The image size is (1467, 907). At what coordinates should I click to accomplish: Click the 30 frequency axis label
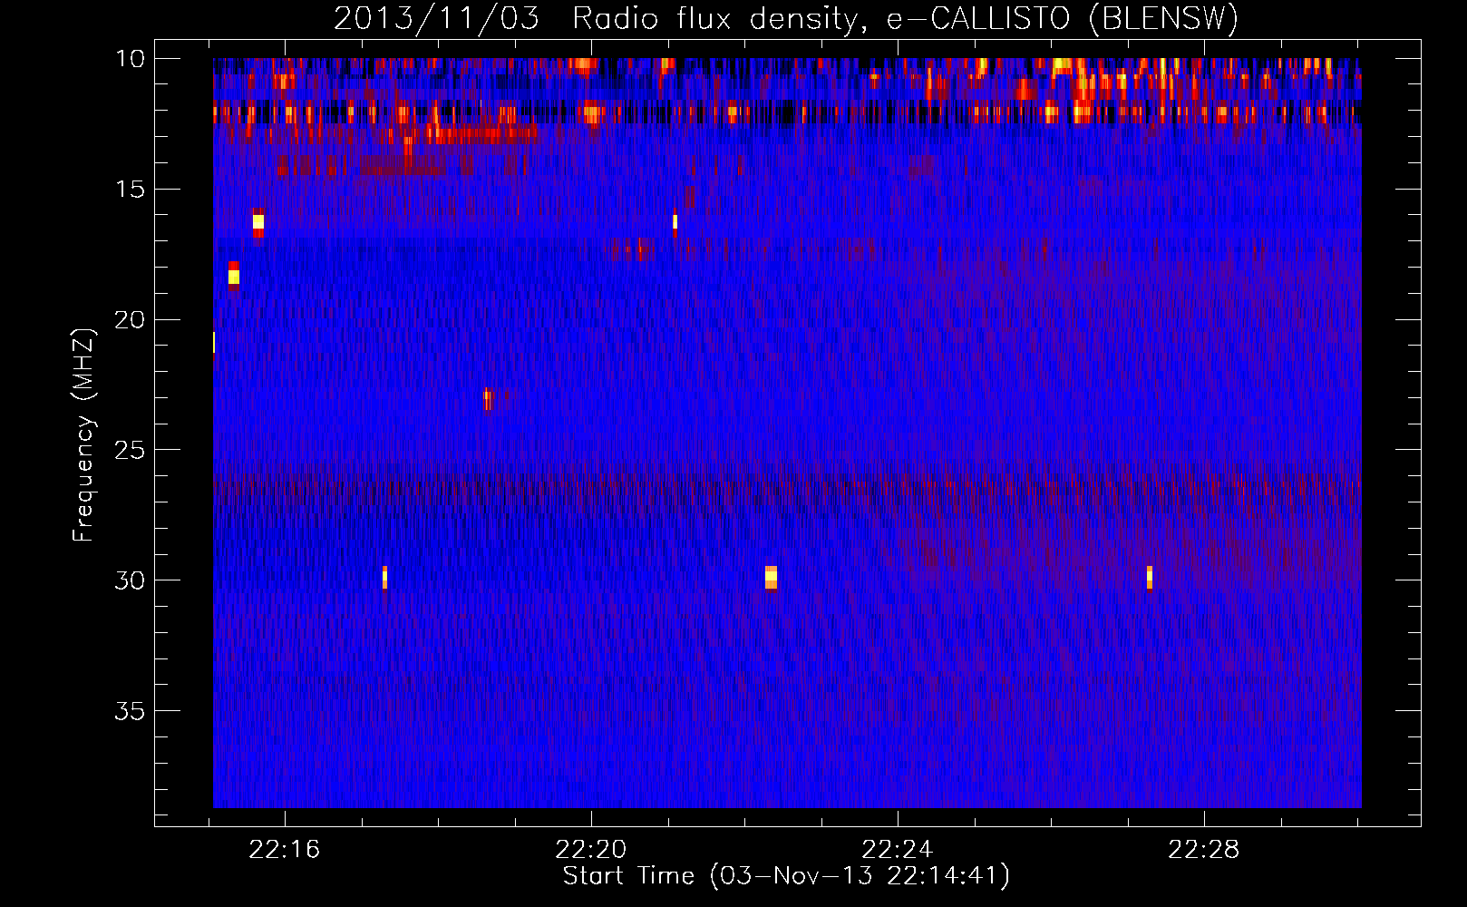(x=130, y=580)
